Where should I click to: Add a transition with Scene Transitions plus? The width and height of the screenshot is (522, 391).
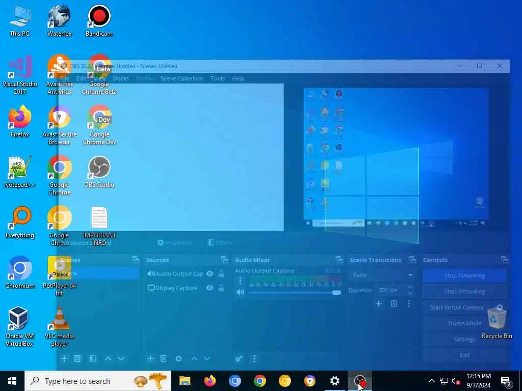pos(379,303)
